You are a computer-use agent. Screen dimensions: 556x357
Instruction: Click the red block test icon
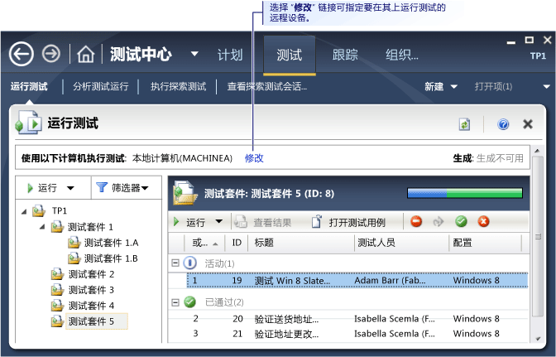(x=416, y=222)
